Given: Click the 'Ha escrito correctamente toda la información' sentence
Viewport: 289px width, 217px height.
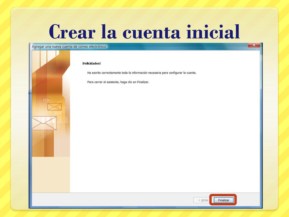Looking at the screenshot, I should (x=142, y=73).
